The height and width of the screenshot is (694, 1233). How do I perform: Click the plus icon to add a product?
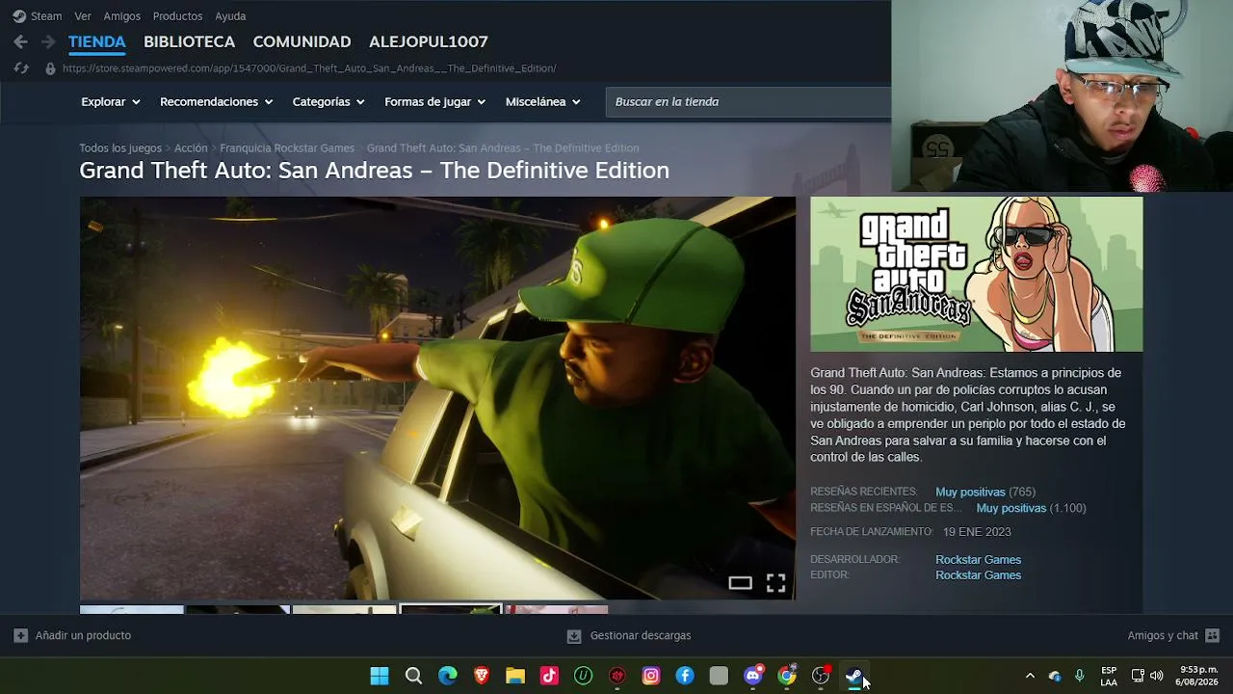(20, 636)
